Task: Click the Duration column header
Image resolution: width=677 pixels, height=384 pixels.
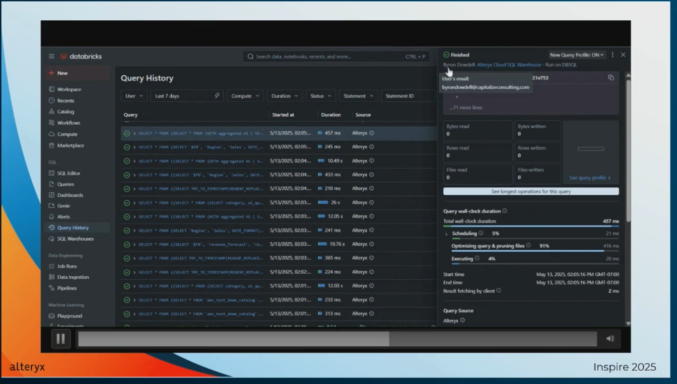Action: [x=331, y=115]
